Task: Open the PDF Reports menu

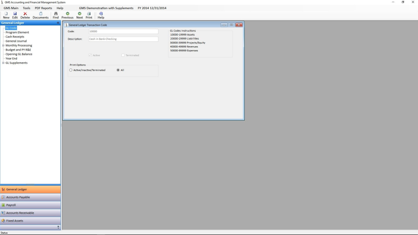Action: pyautogui.click(x=43, y=8)
